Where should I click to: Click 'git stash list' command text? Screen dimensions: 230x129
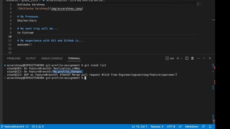click(x=95, y=65)
